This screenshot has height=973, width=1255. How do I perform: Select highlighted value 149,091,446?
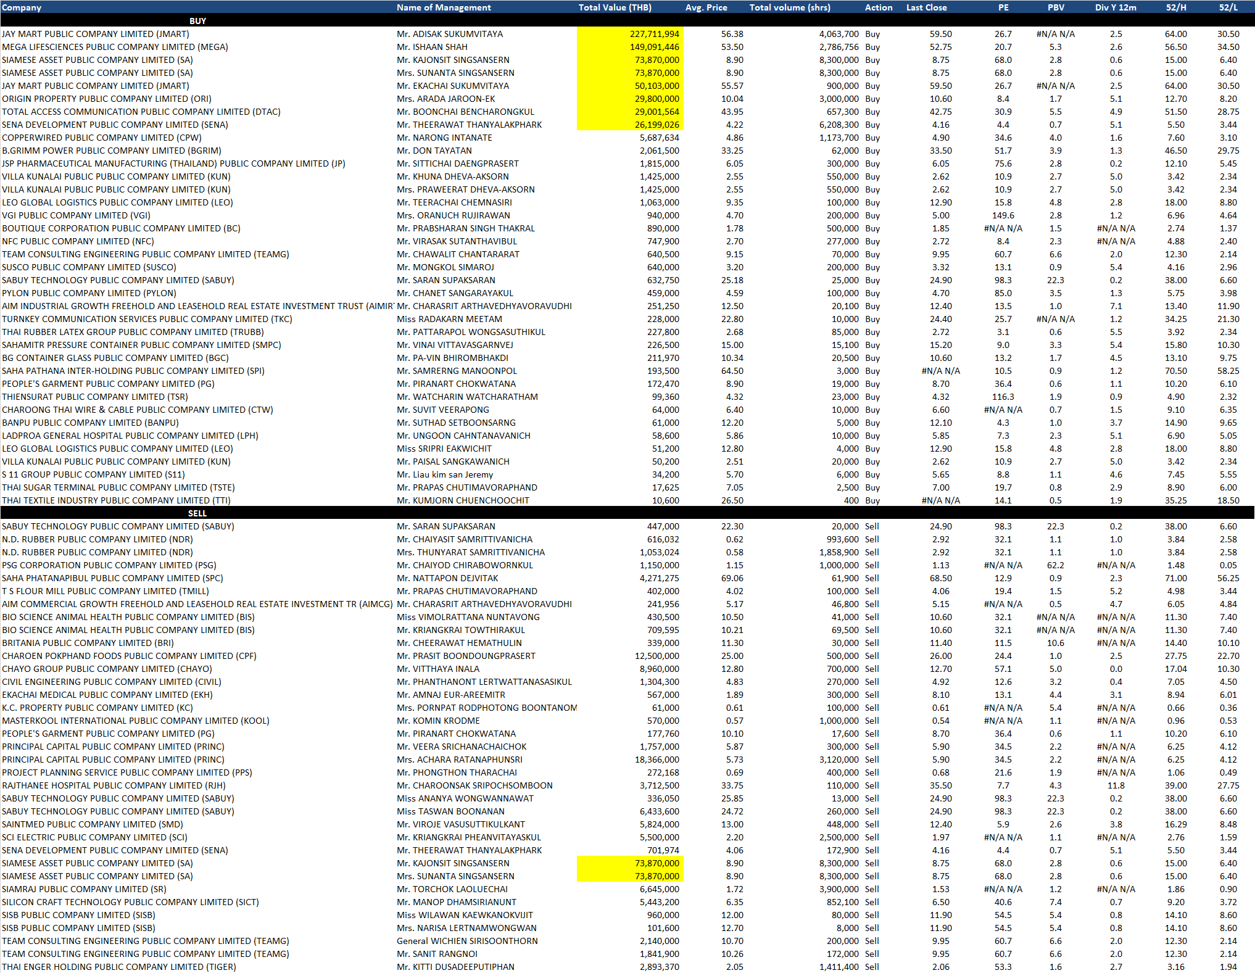pos(630,47)
